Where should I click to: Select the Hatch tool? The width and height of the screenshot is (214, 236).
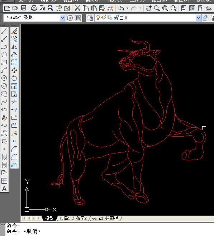click(4, 157)
